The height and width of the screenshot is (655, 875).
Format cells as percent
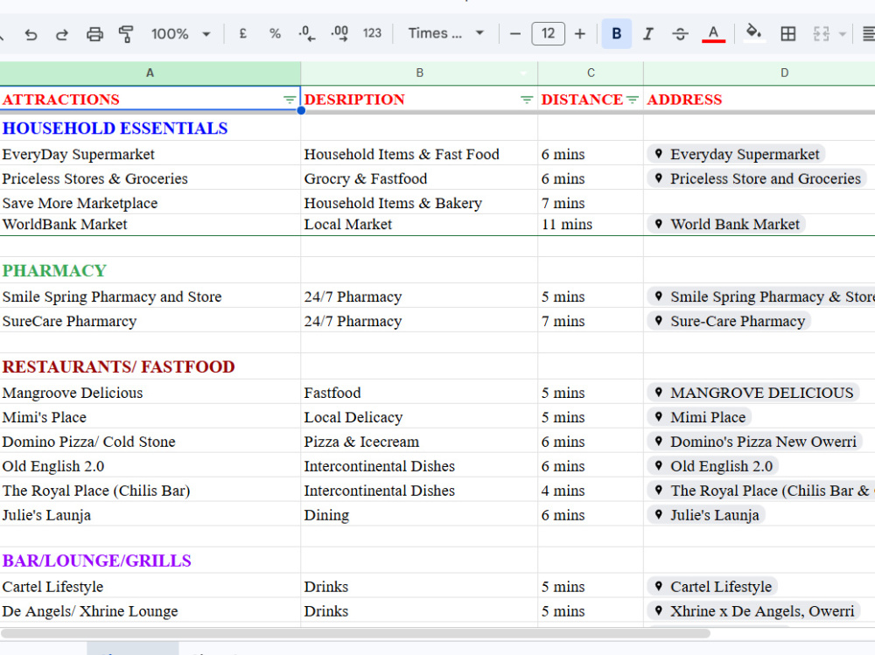pos(275,34)
